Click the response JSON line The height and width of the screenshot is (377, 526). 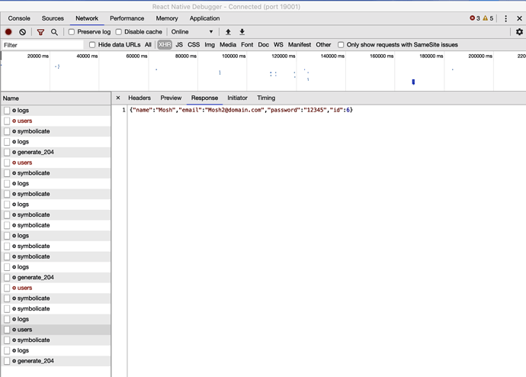(x=241, y=110)
